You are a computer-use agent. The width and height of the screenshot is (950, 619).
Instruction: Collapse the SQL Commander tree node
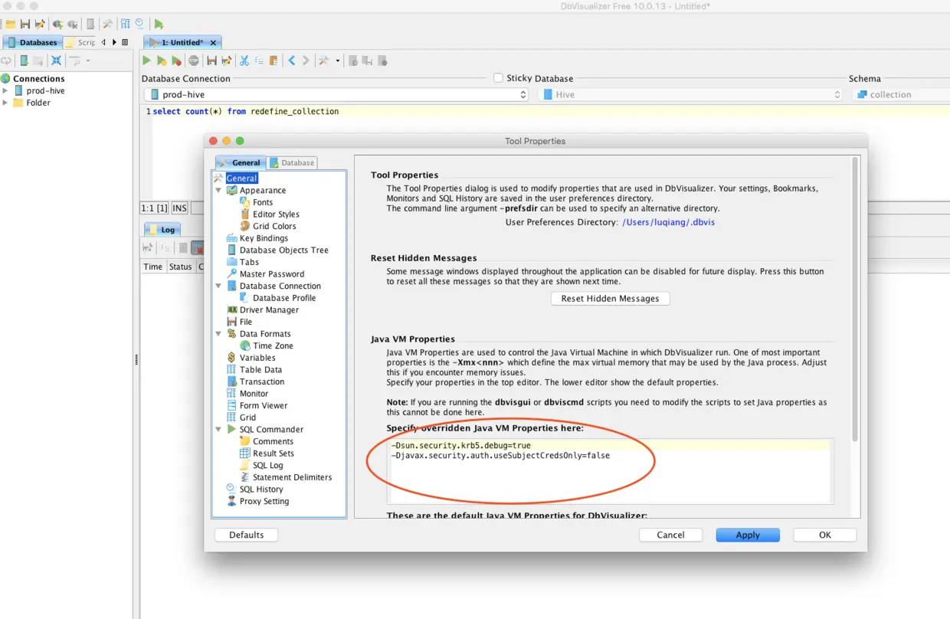(218, 429)
